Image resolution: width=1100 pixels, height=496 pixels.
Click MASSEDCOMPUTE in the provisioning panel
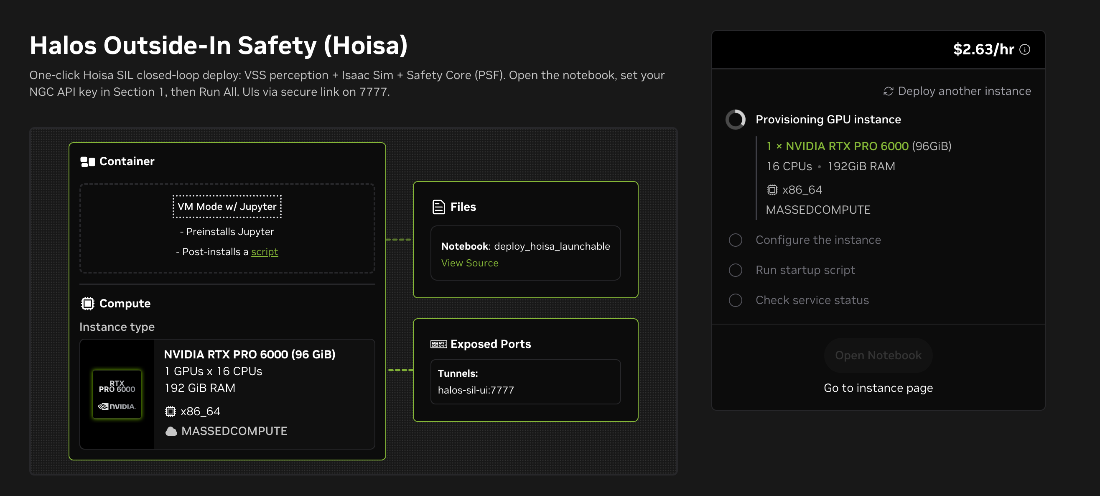pos(818,210)
